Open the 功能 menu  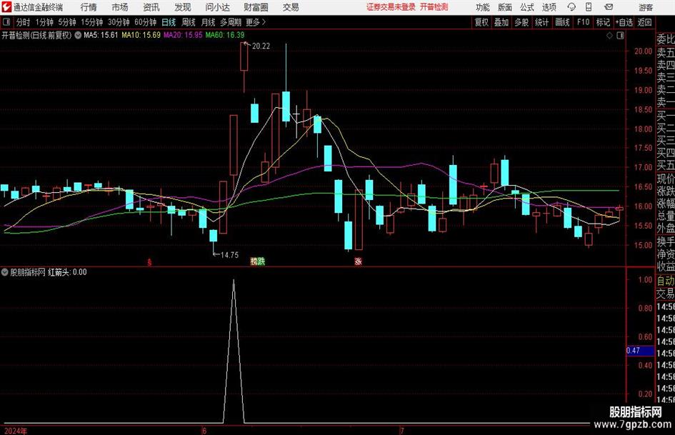(x=483, y=7)
